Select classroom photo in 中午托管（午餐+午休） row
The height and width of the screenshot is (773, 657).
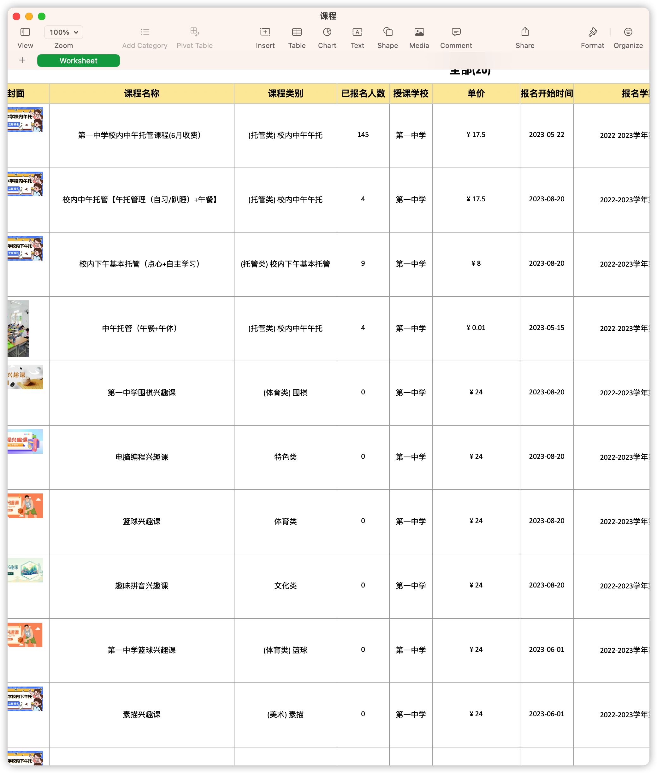point(18,329)
